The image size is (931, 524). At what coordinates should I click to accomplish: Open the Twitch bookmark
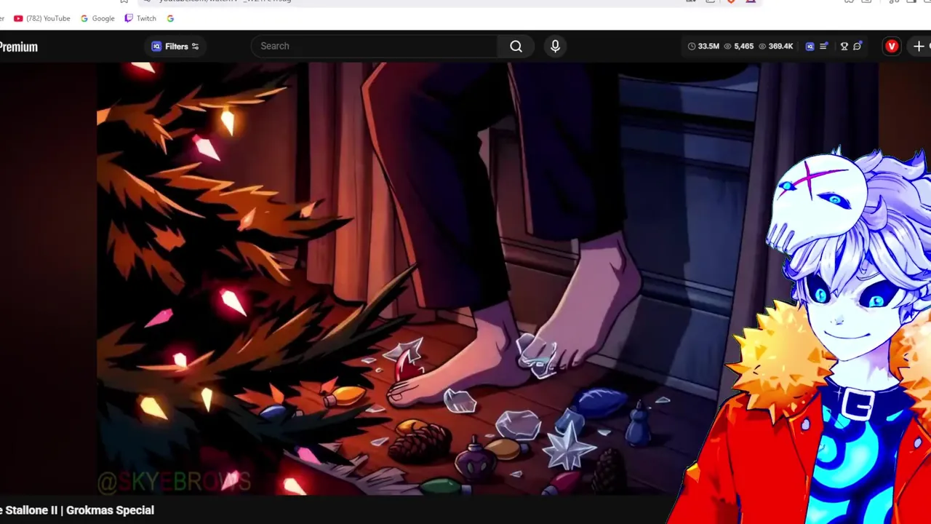[x=140, y=18]
